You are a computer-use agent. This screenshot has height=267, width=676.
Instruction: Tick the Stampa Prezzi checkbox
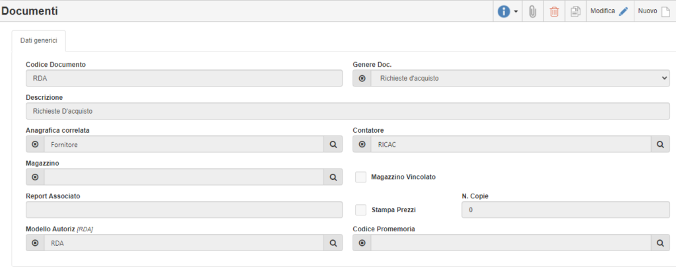[x=361, y=210]
